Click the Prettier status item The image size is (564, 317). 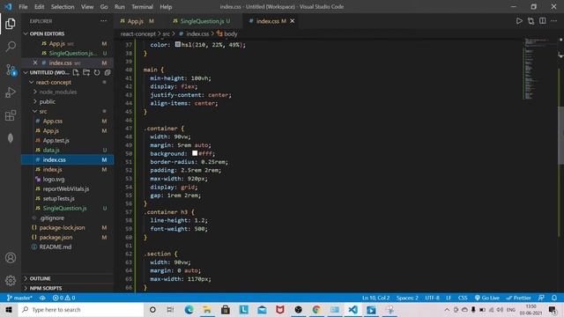point(518,298)
